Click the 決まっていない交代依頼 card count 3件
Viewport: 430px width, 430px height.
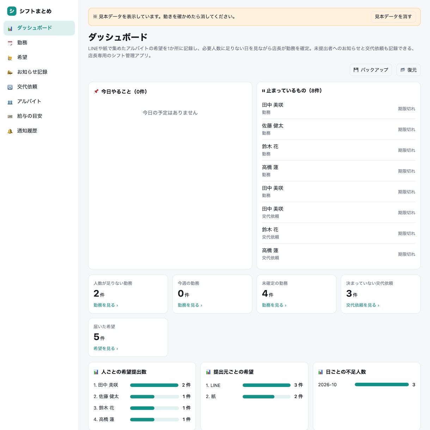click(352, 294)
